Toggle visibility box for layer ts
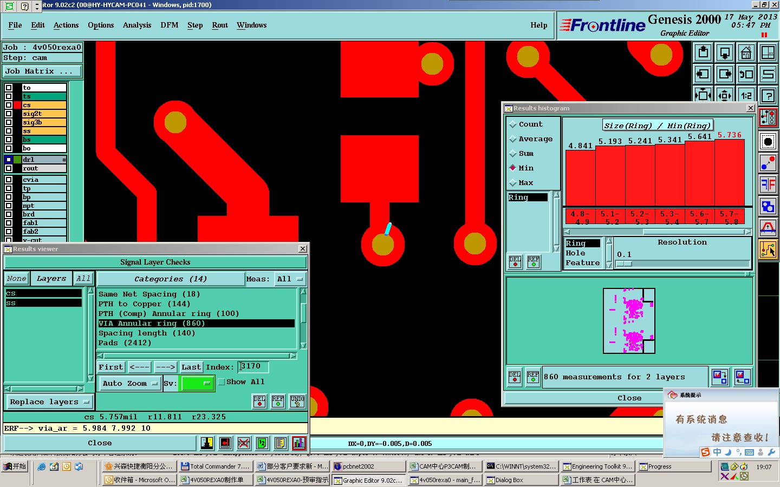 9,96
